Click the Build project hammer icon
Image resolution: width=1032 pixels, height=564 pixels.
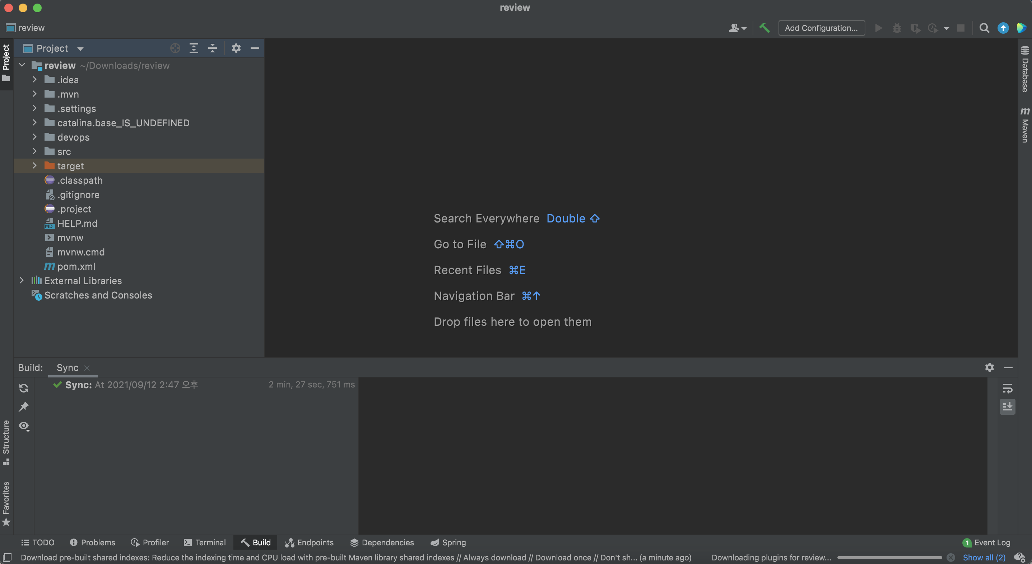[764, 28]
